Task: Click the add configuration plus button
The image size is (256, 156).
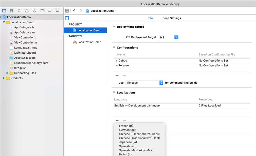Action: (x=117, y=75)
